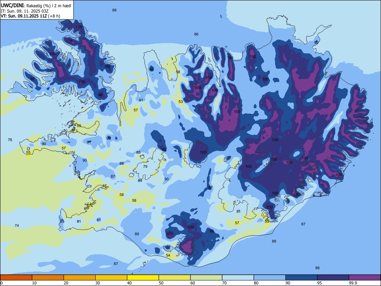Select the '40' label on the legend scale
This screenshot has height=286, width=381.
tap(130, 283)
